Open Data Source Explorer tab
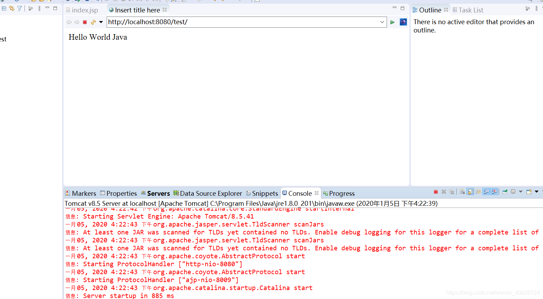The height and width of the screenshot is (299, 543). coord(208,193)
